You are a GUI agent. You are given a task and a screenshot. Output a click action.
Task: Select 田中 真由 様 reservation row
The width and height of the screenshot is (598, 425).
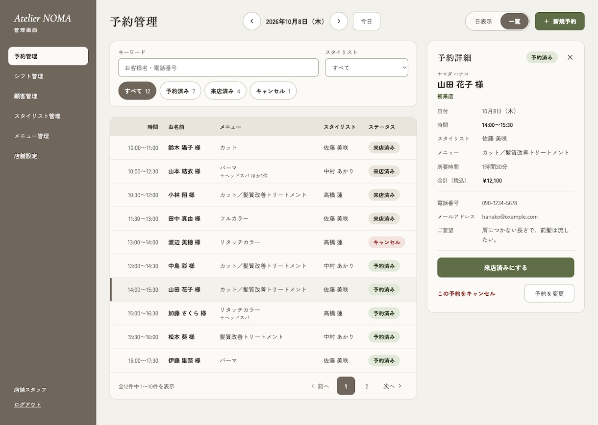tap(263, 219)
